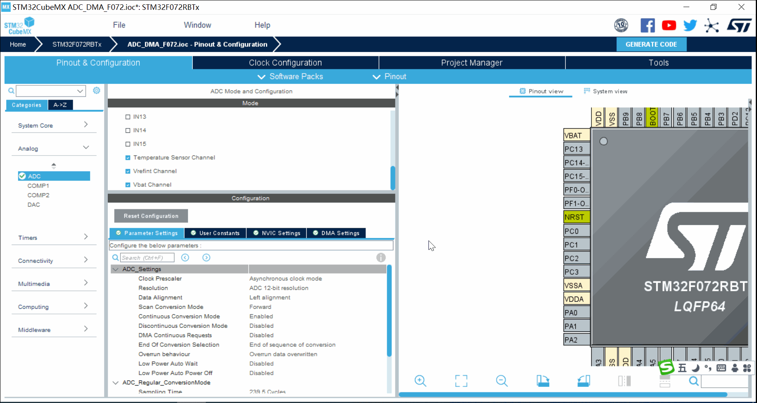The height and width of the screenshot is (403, 757).
Task: Click the pin search magnifier icon
Action: (x=694, y=381)
